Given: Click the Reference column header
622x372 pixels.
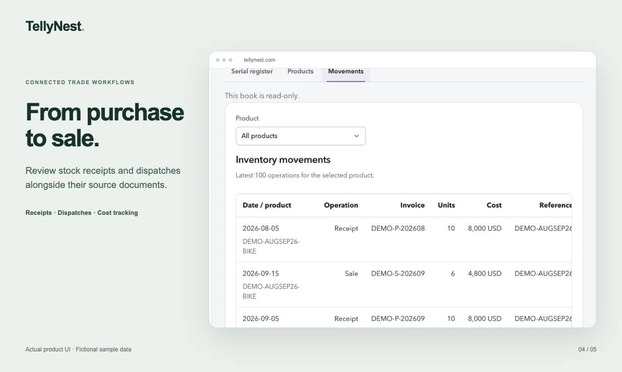Looking at the screenshot, I should (x=555, y=205).
